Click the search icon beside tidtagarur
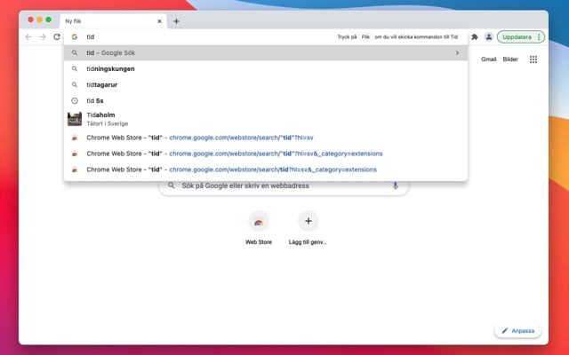569x355 pixels. (x=75, y=85)
